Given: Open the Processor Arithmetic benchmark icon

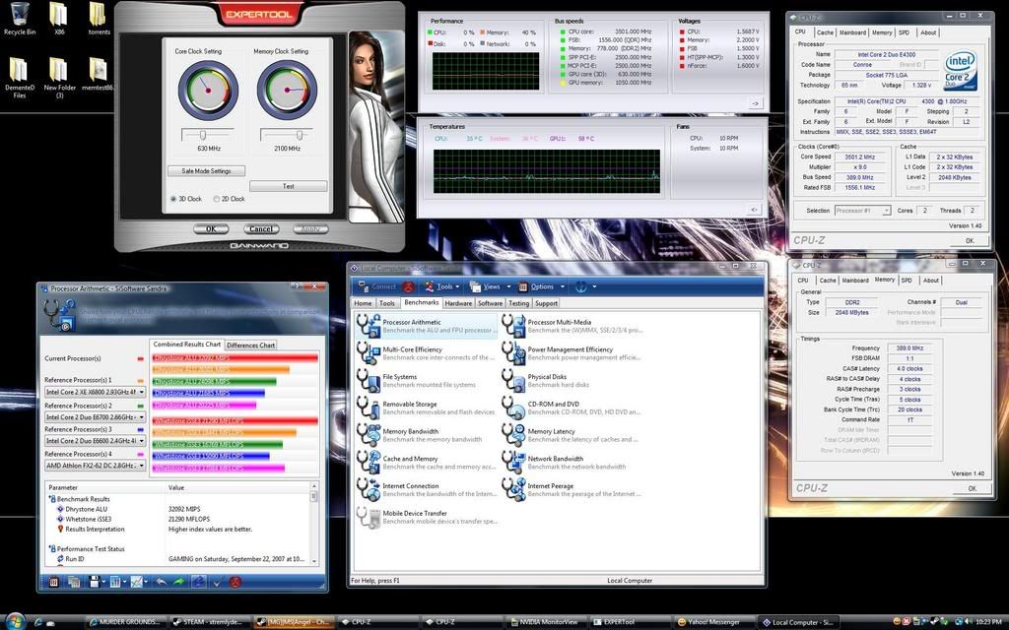Looking at the screenshot, I should [x=369, y=326].
